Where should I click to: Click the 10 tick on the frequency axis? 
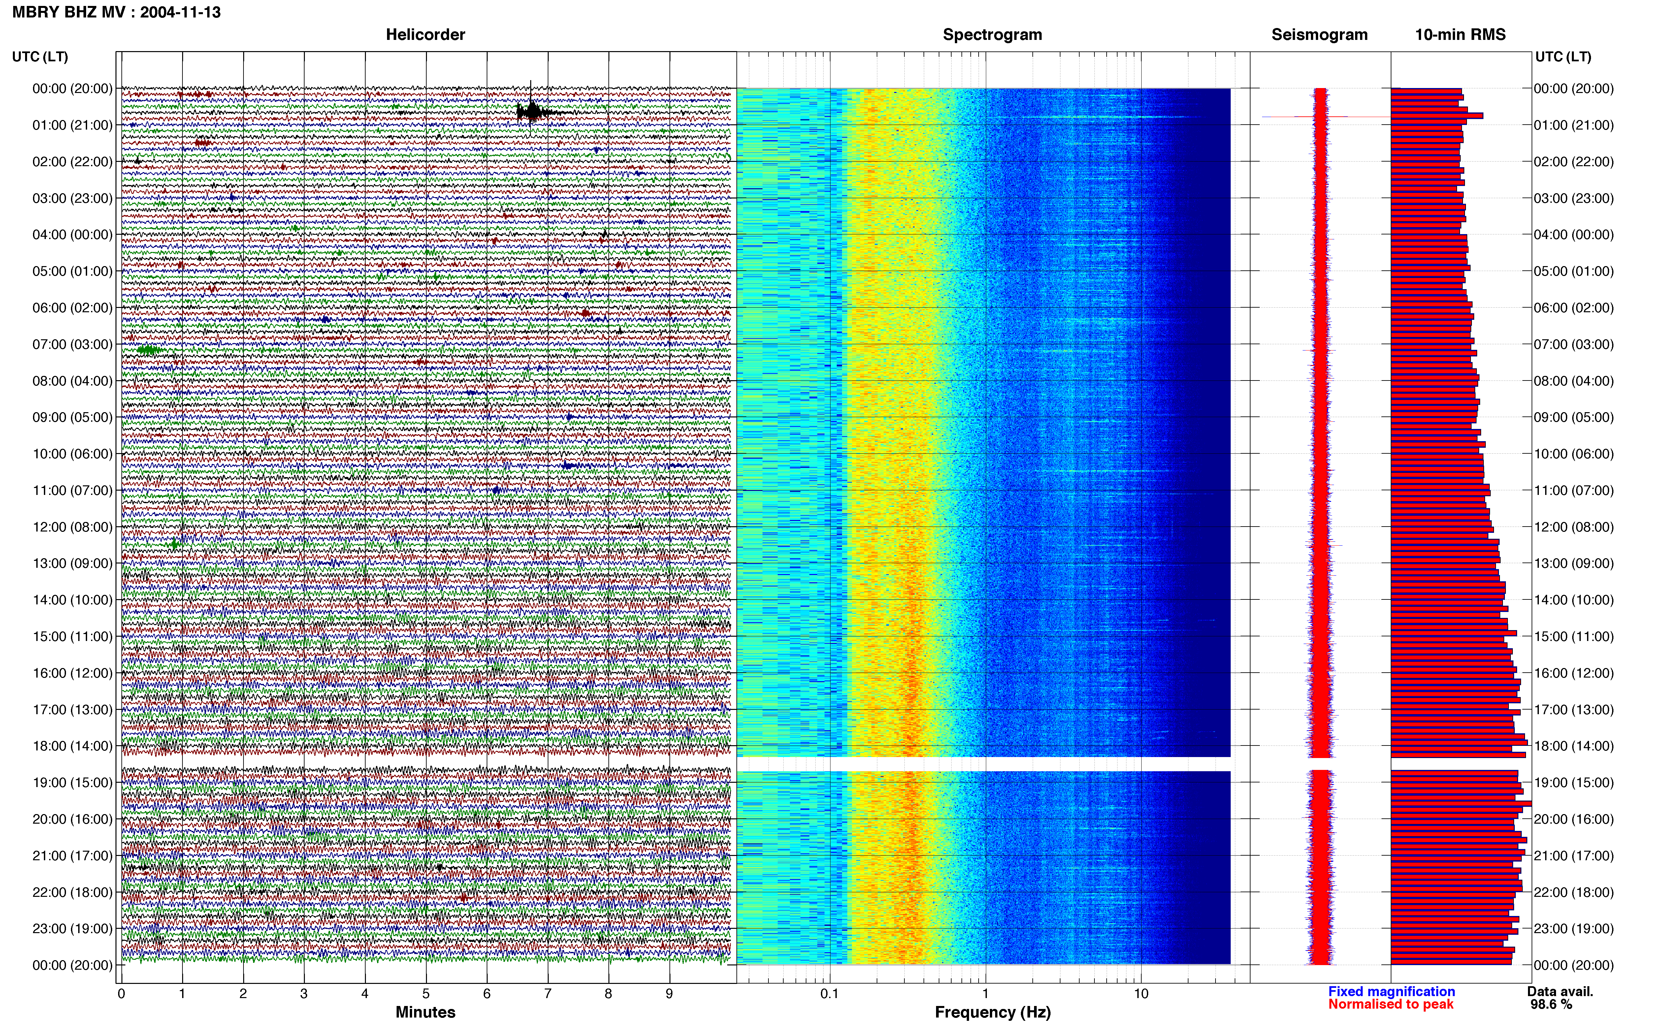1140,993
